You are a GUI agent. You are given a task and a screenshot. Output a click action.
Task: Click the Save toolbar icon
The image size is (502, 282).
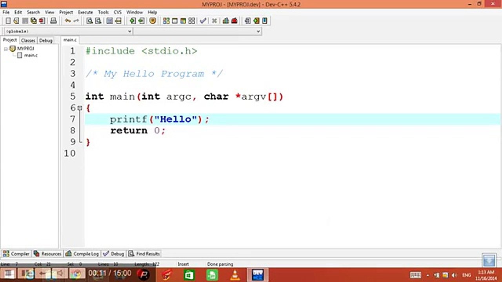pos(25,21)
